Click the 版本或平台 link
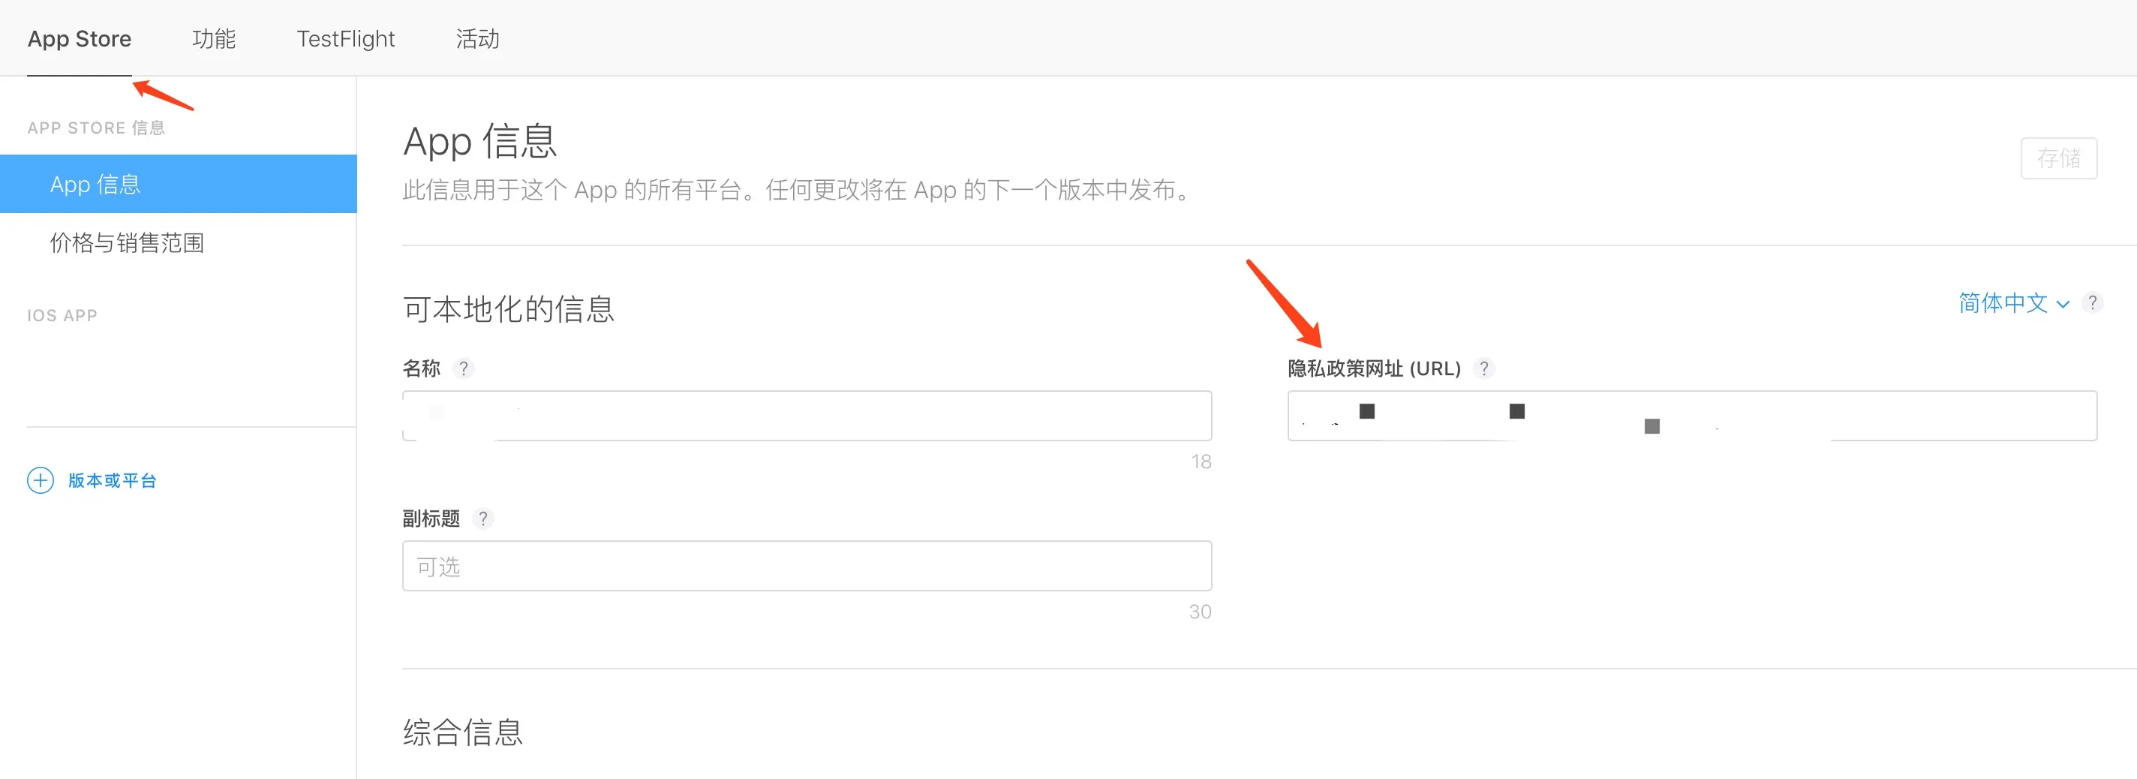This screenshot has width=2137, height=779. tap(112, 480)
